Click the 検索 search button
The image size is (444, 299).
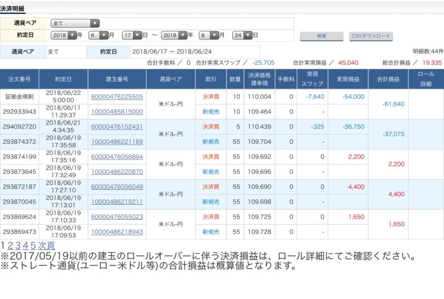[321, 36]
